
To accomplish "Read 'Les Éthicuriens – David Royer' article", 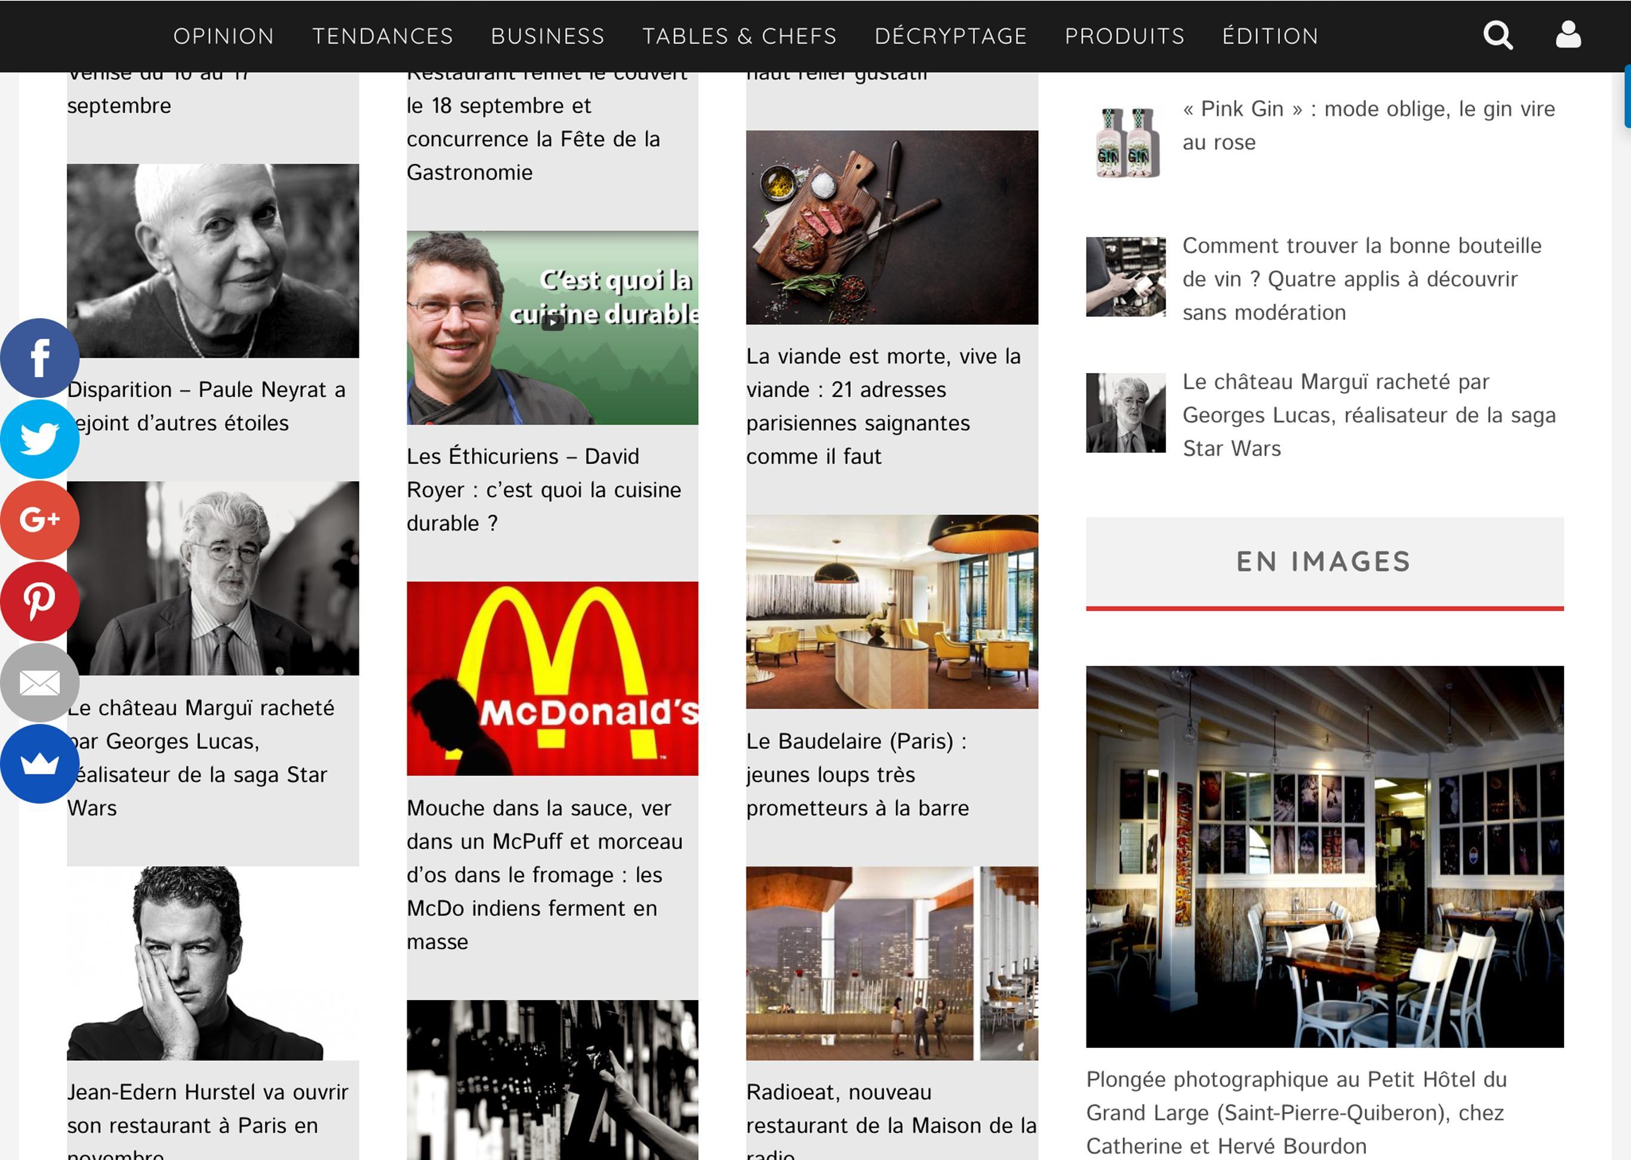I will (544, 489).
